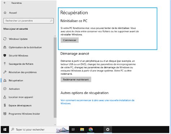171x134 pixels.
Task: Open Google Chrome from the taskbar
Action: pos(91,129)
